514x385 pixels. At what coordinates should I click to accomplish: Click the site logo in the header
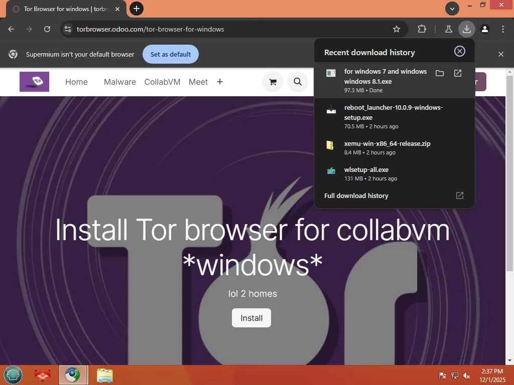point(35,82)
